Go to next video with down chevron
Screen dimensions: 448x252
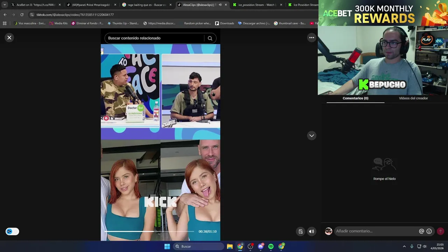311,135
